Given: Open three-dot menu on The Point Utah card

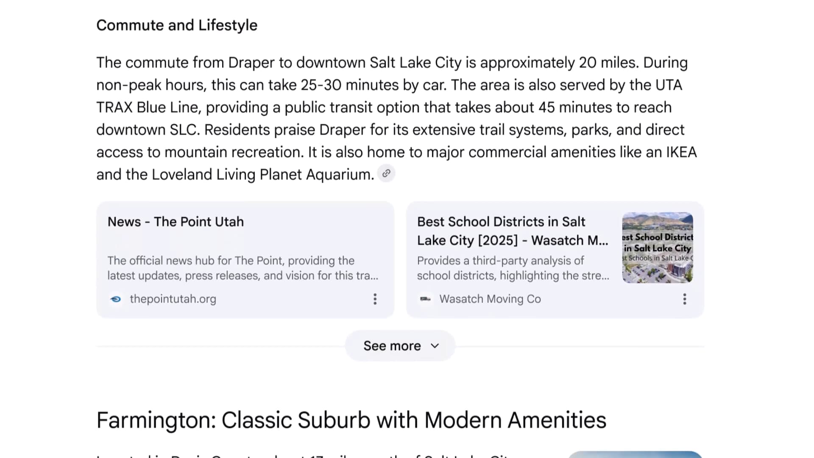Looking at the screenshot, I should click(375, 299).
